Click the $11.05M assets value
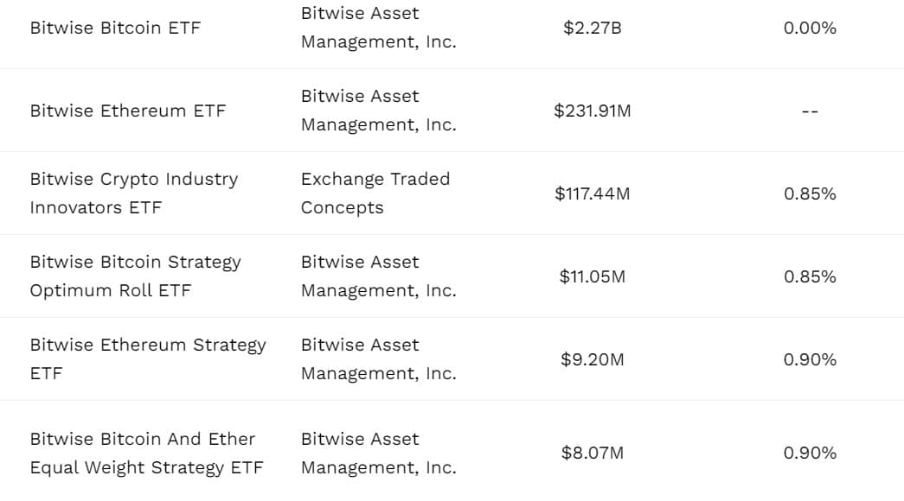 tap(593, 276)
